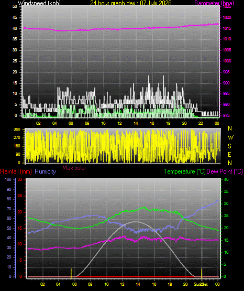Click "12" on the bottom chart time axis

(123, 284)
